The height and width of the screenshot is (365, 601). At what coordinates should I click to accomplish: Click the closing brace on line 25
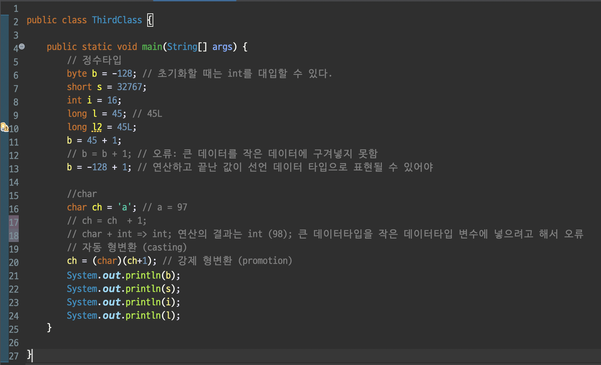click(x=49, y=328)
